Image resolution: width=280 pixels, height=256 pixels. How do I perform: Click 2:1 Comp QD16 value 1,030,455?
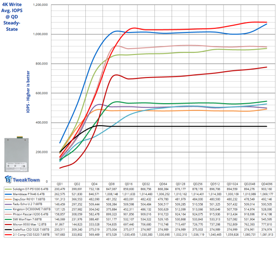coord(129,235)
